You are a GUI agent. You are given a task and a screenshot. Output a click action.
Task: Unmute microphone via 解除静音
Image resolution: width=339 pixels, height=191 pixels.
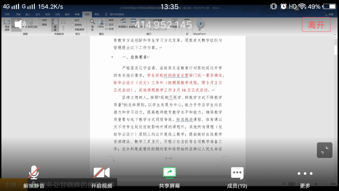pos(34,178)
